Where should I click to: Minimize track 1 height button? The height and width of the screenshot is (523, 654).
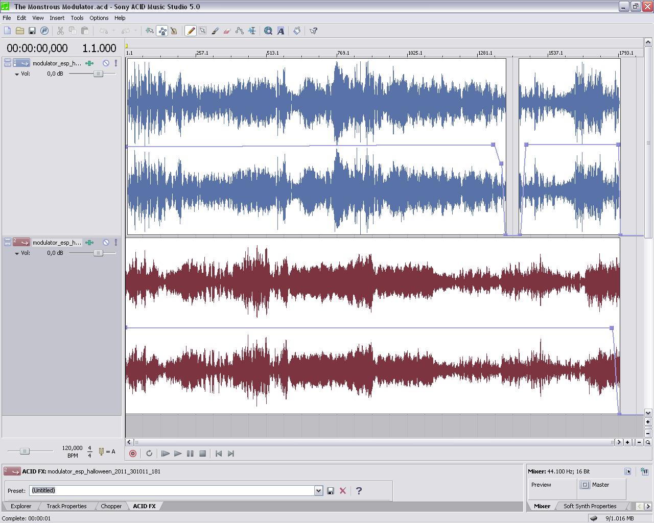8,61
